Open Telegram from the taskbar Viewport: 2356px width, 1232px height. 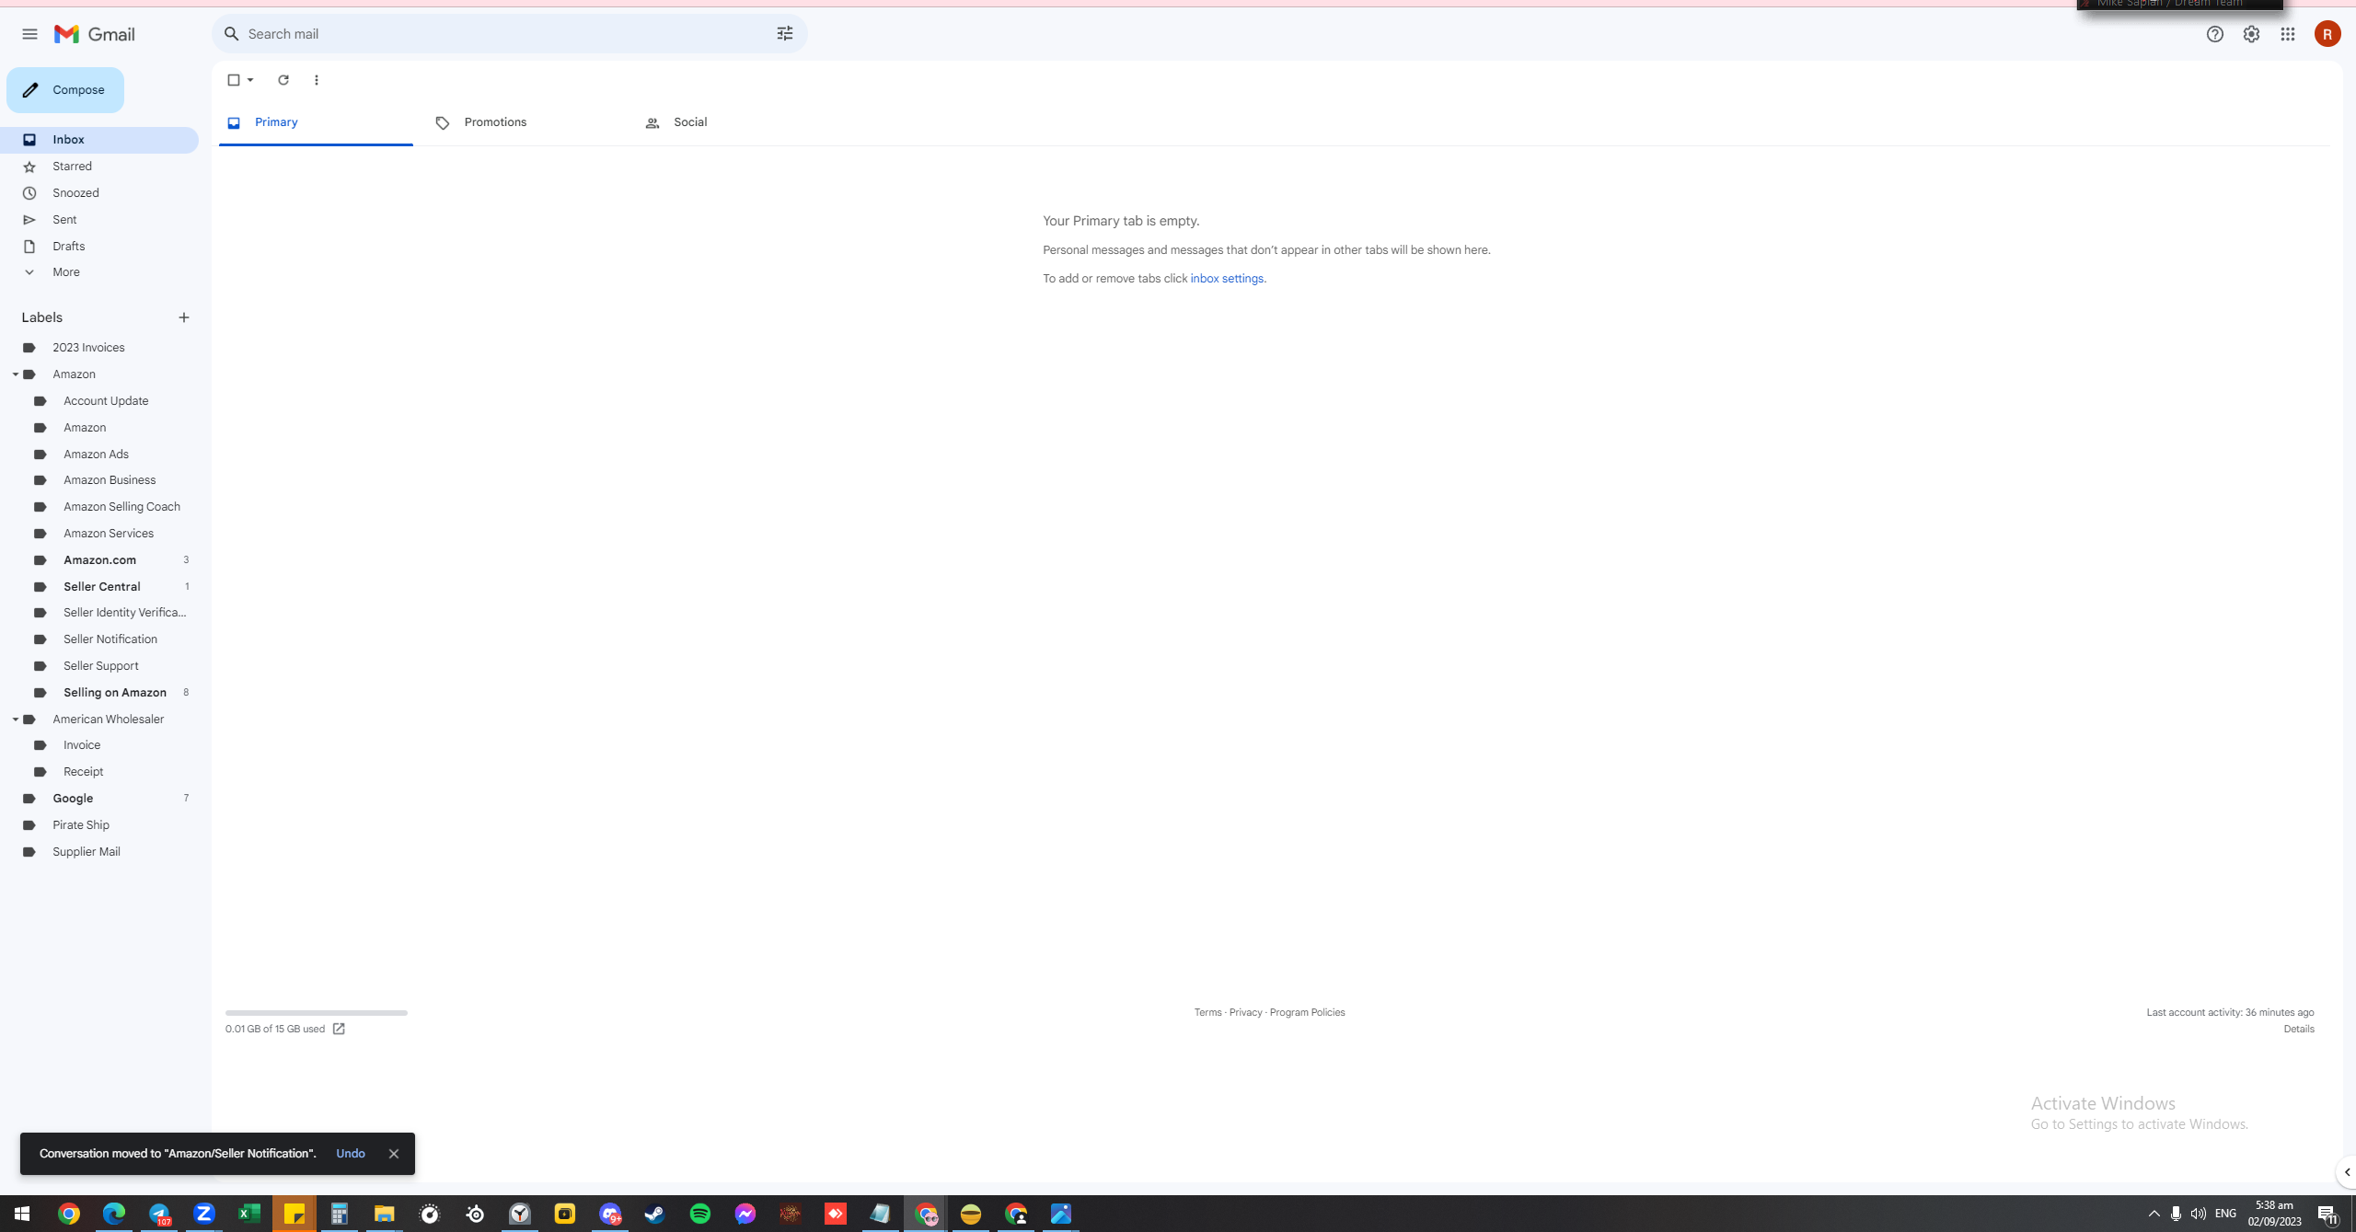(159, 1215)
